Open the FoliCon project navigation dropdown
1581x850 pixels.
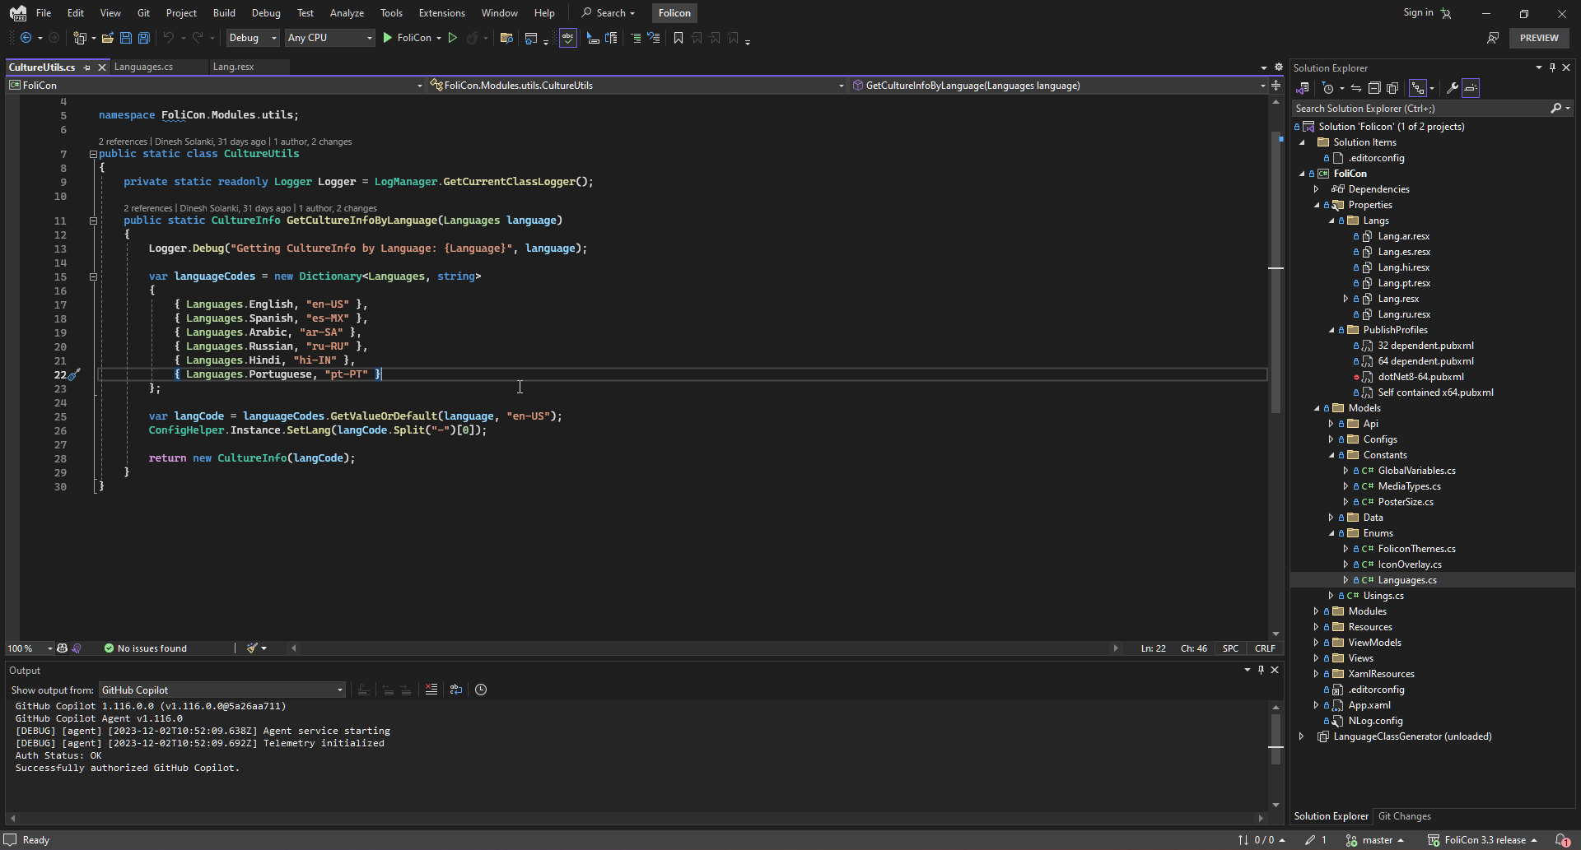point(216,86)
